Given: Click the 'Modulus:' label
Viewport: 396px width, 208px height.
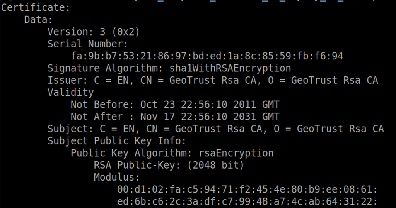Looking at the screenshot, I should click(x=116, y=178).
